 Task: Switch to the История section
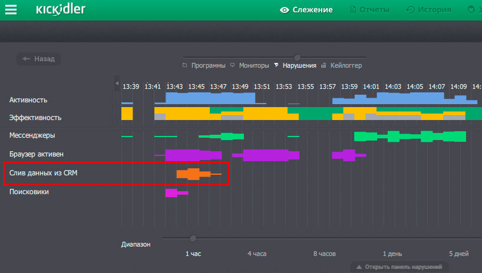pos(434,10)
